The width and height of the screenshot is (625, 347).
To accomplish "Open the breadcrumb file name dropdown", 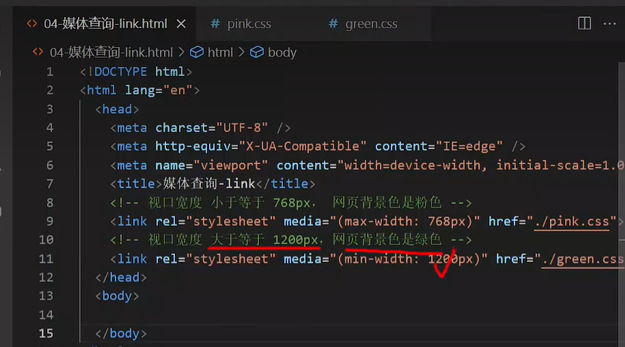I will tap(110, 53).
